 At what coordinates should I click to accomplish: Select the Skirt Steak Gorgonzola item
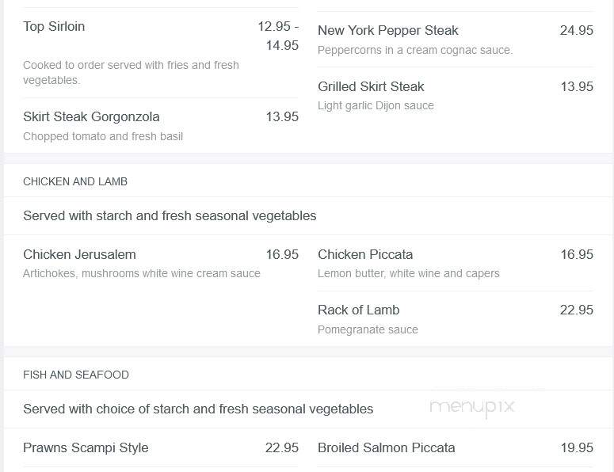click(x=91, y=116)
